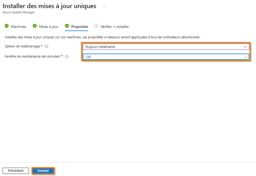Click the Option de redémarrage label
Image resolution: width=256 pixels, height=176 pixels.
[x=22, y=46]
